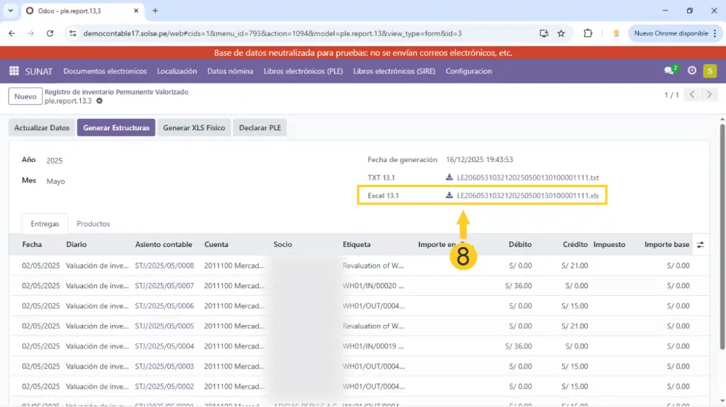The image size is (726, 407).
Task: Open the activities clock icon
Action: point(692,71)
